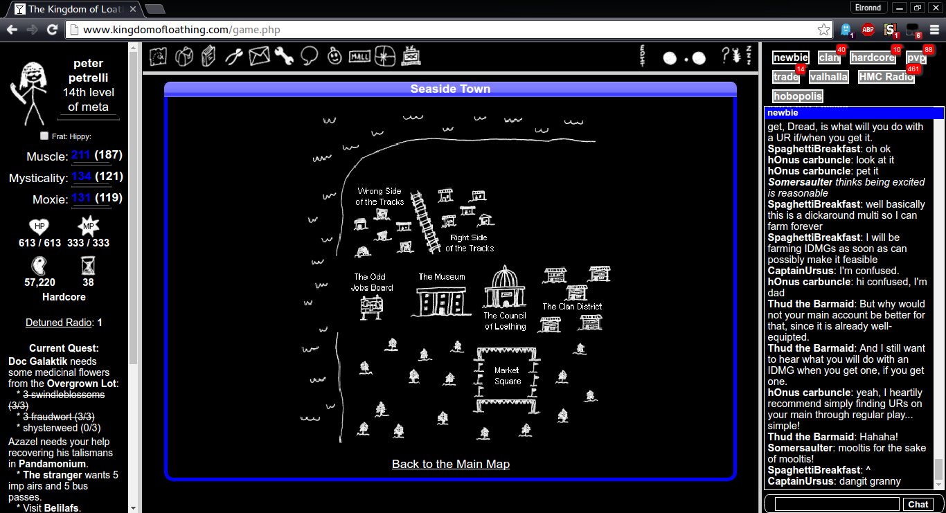946x513 pixels.
Task: Click the meat currency icon
Action: (39, 266)
